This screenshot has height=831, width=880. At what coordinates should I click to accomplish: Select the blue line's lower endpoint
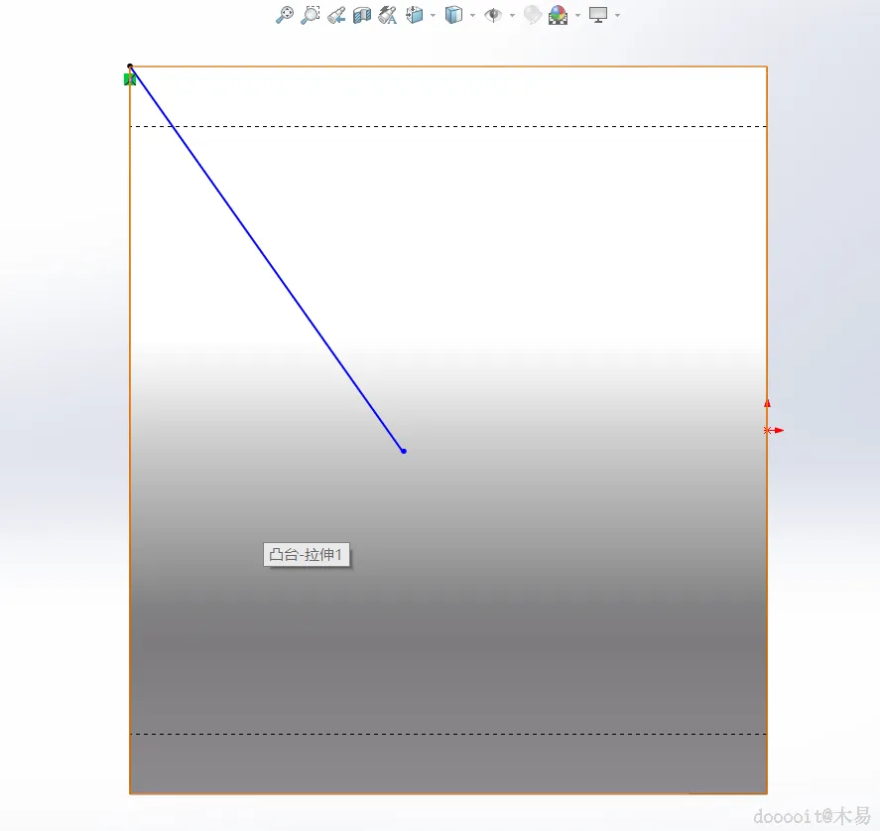pos(404,451)
